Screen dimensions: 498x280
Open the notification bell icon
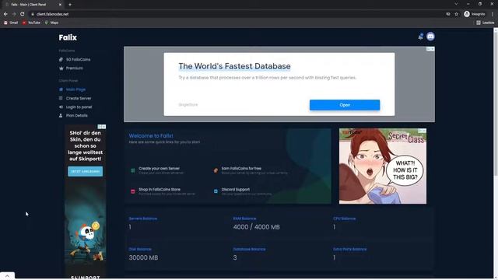420,37
